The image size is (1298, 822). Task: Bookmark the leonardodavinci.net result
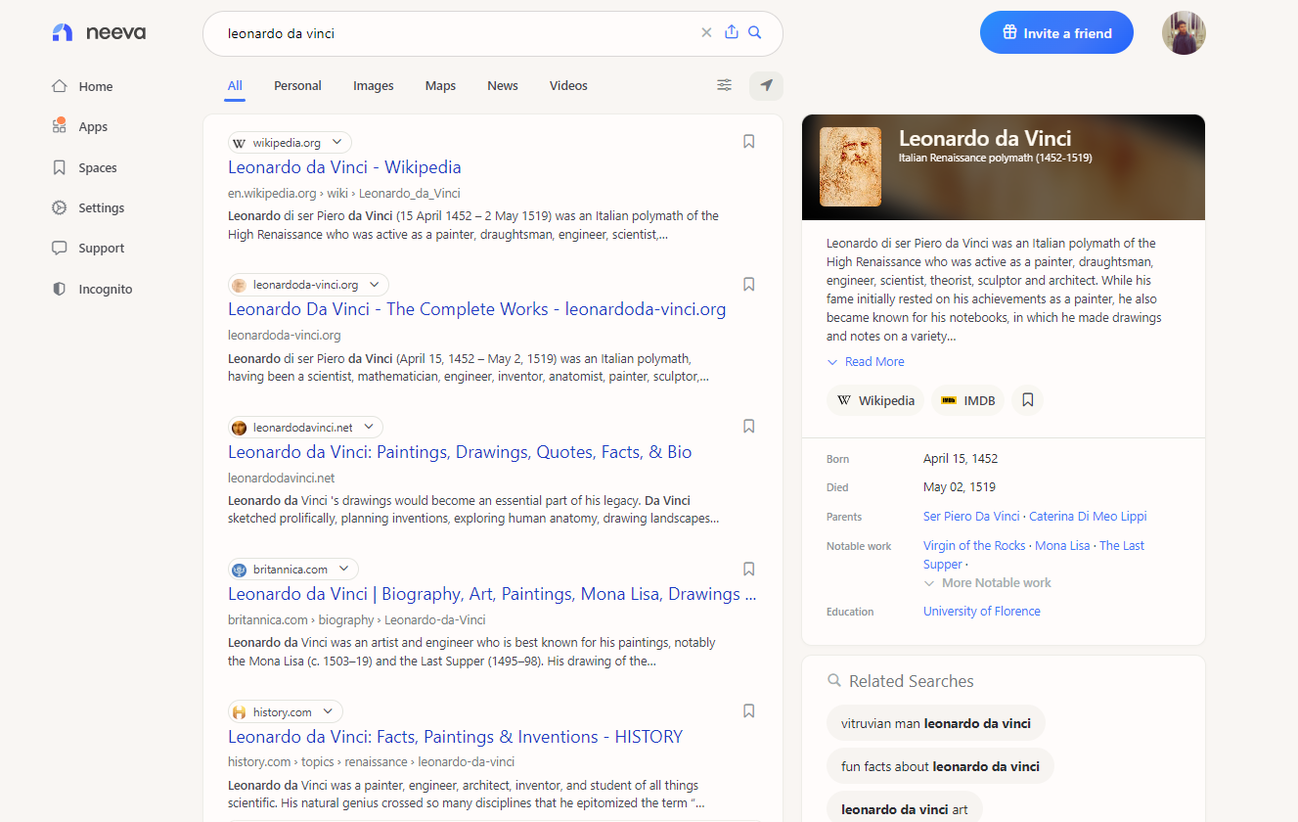point(748,426)
